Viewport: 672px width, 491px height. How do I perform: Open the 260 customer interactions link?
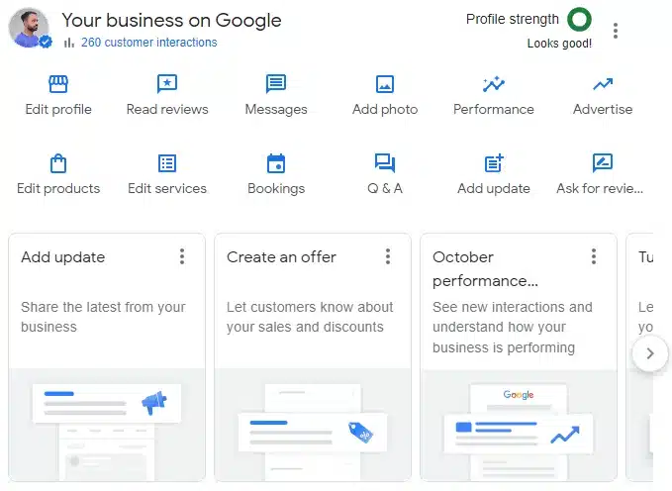[148, 43]
